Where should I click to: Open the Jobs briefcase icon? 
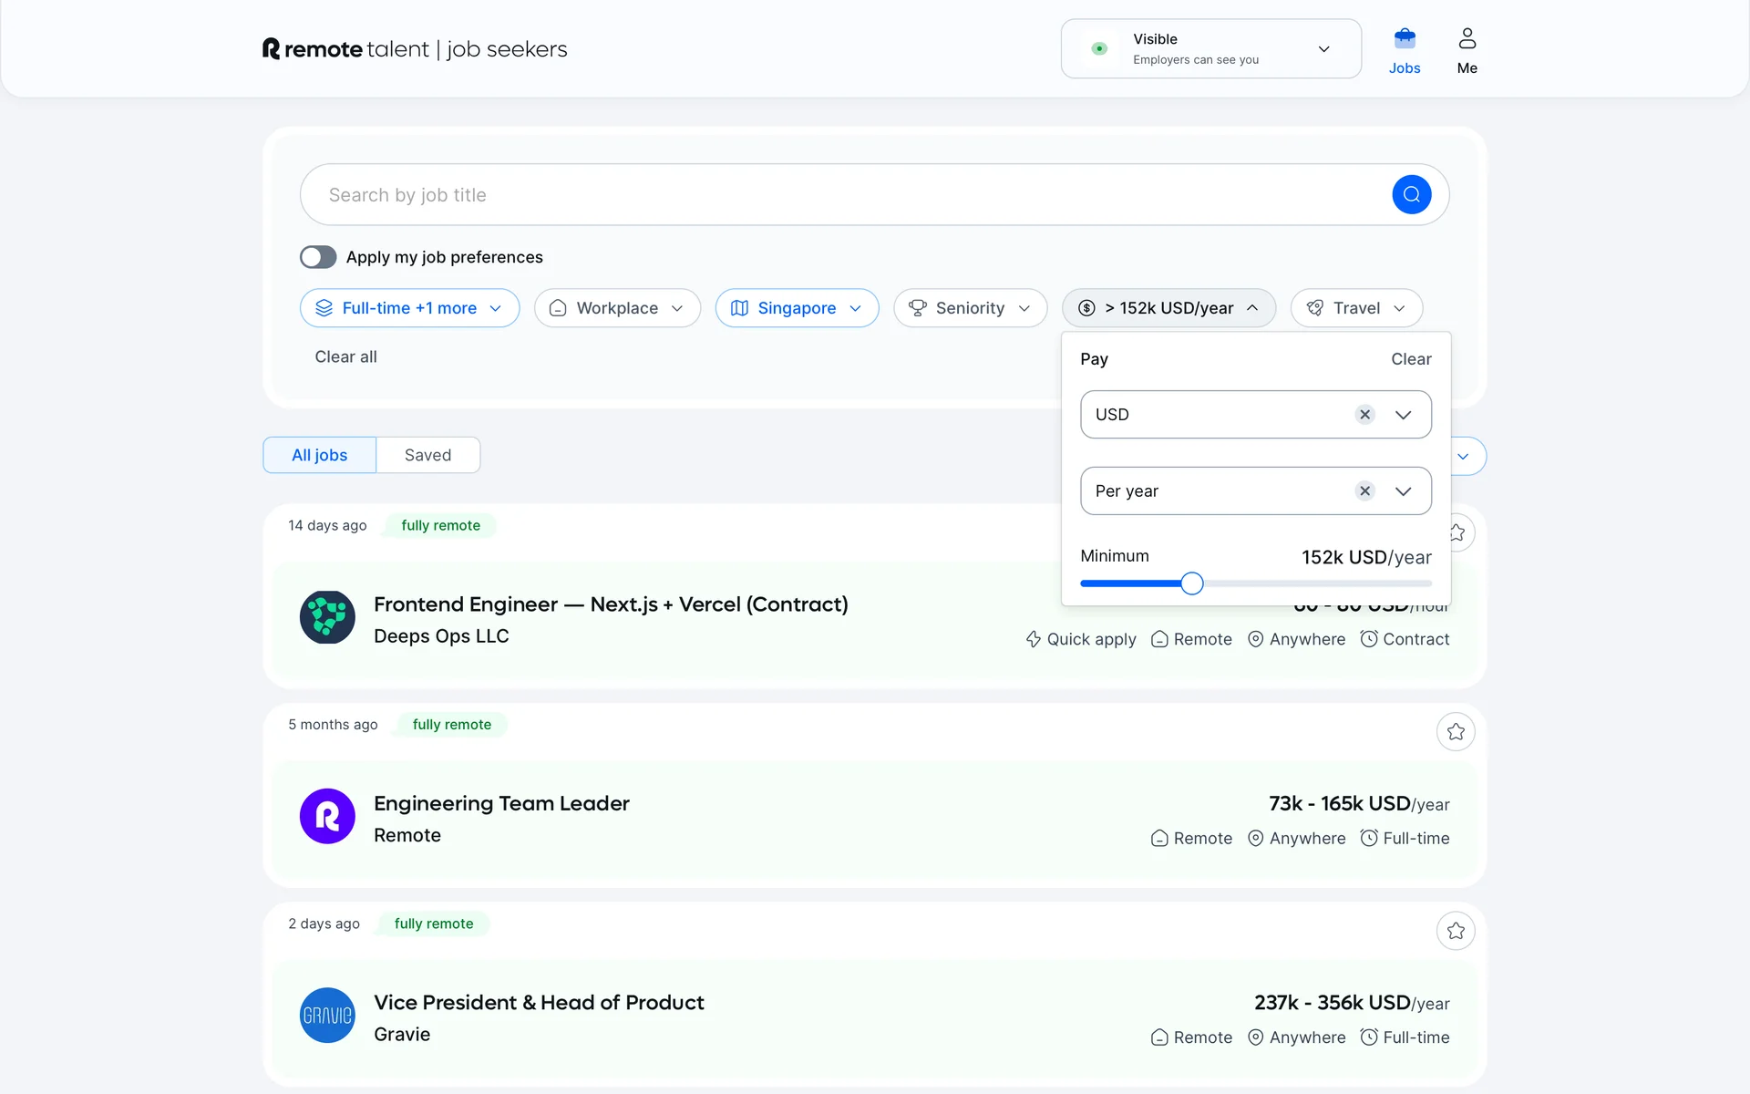[1404, 39]
